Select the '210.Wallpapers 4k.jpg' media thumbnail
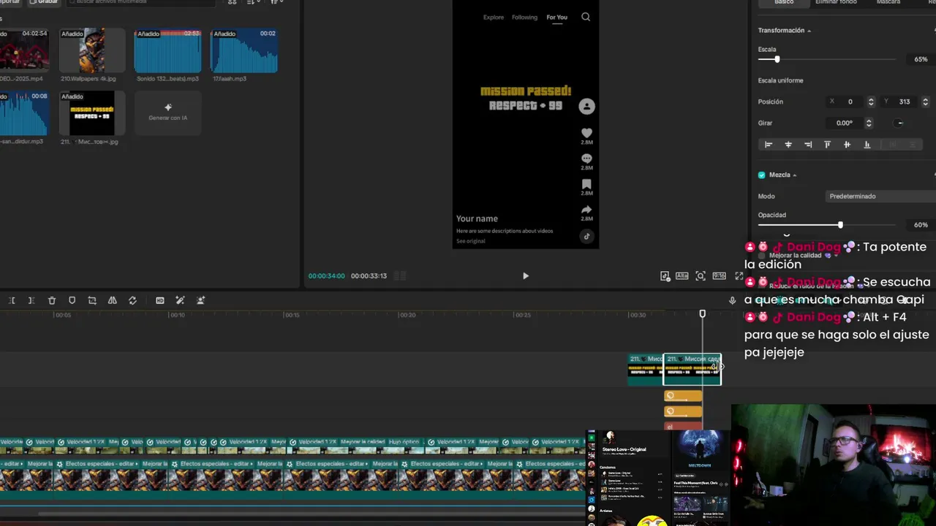This screenshot has height=526, width=936. click(92, 51)
